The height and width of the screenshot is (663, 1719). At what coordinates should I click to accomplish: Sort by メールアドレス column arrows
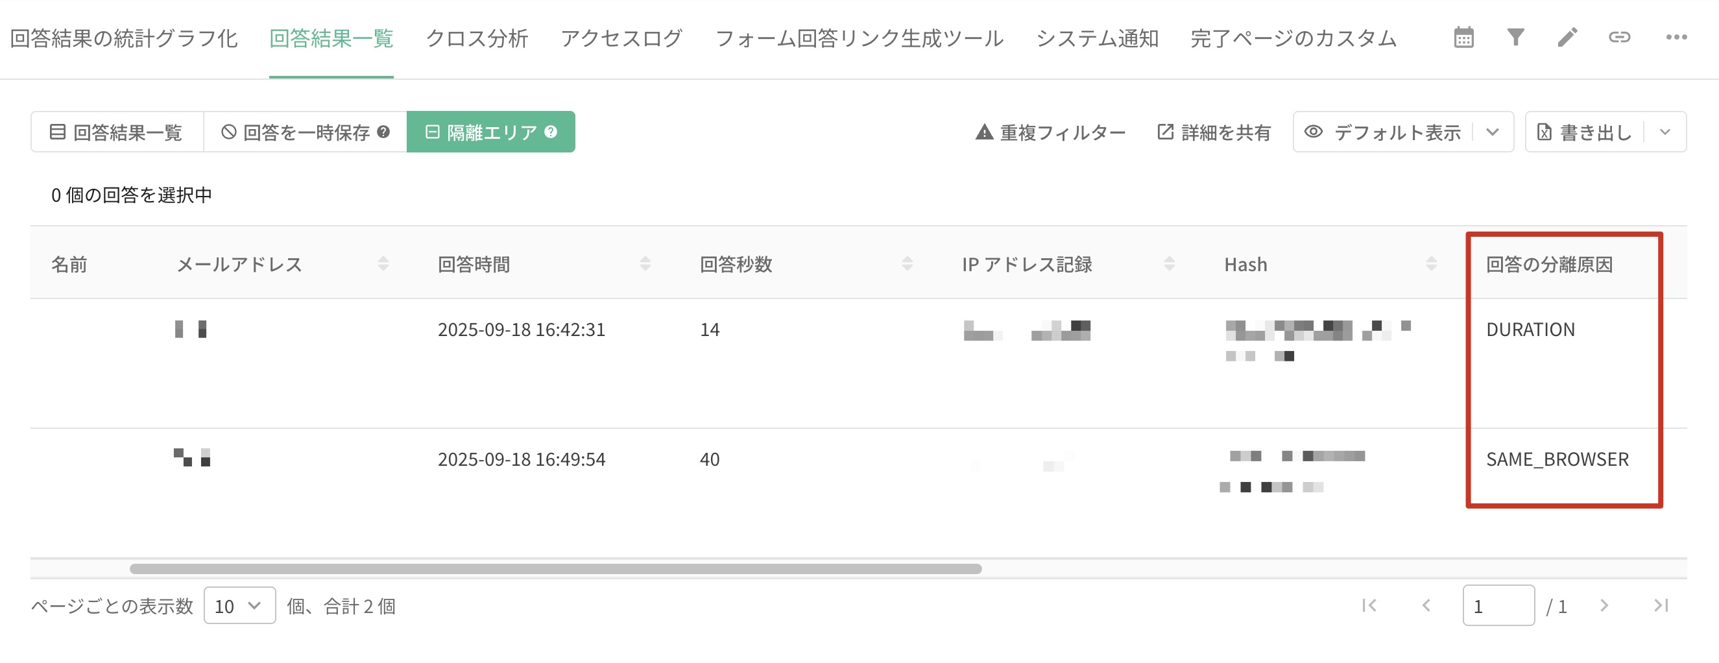[x=383, y=264]
